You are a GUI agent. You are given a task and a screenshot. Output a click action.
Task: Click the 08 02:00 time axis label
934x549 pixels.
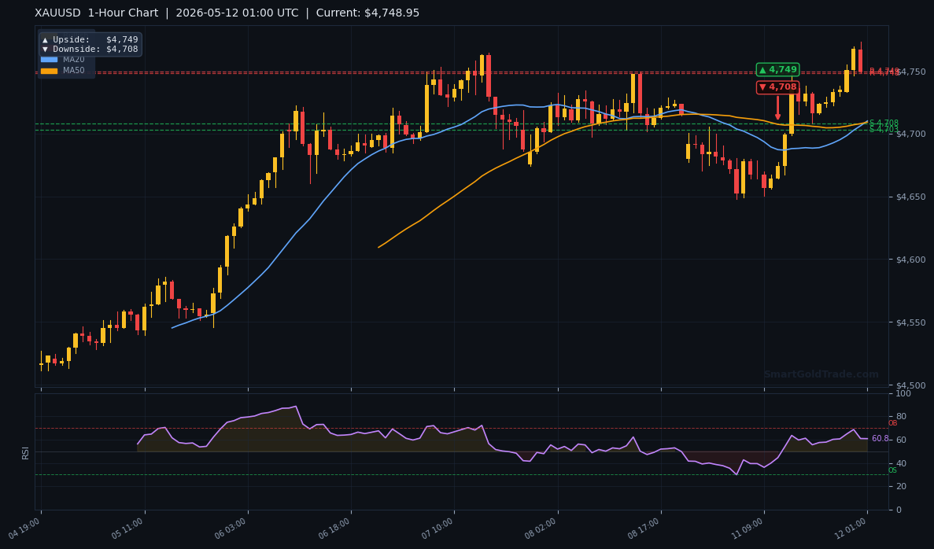[542, 529]
